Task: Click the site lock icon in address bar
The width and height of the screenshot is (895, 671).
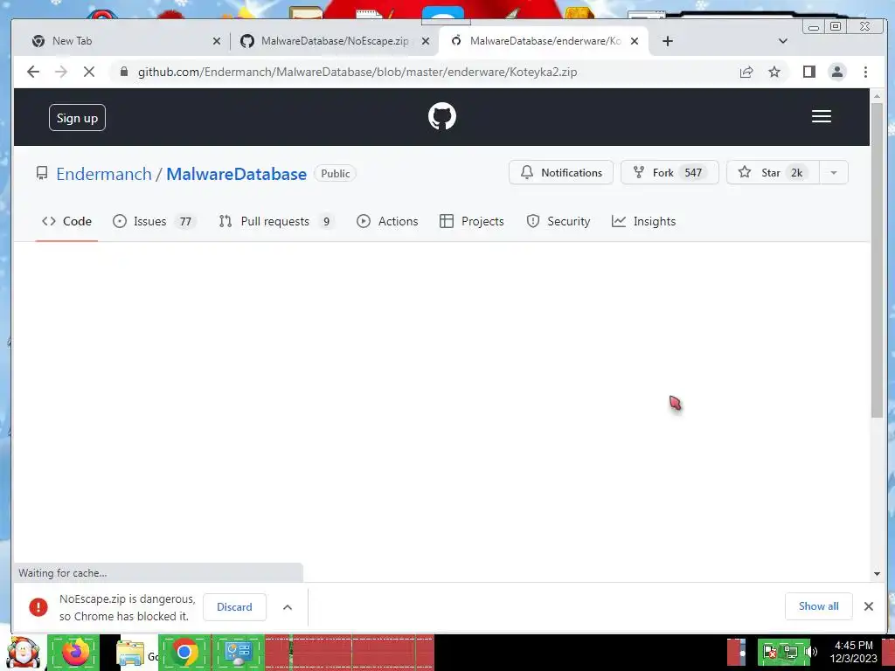Action: 123,72
